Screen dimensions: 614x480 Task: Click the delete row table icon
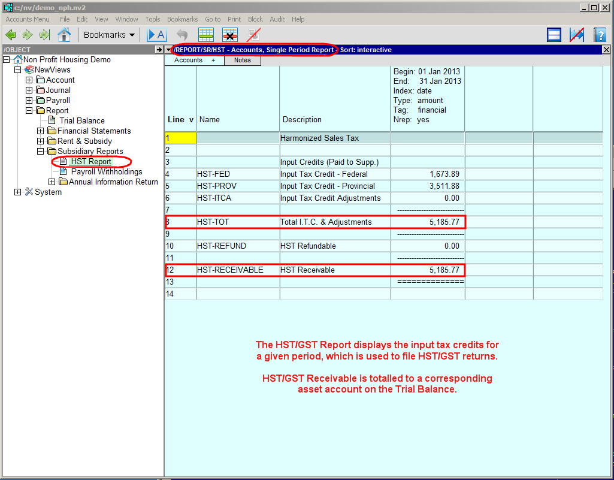click(x=230, y=35)
